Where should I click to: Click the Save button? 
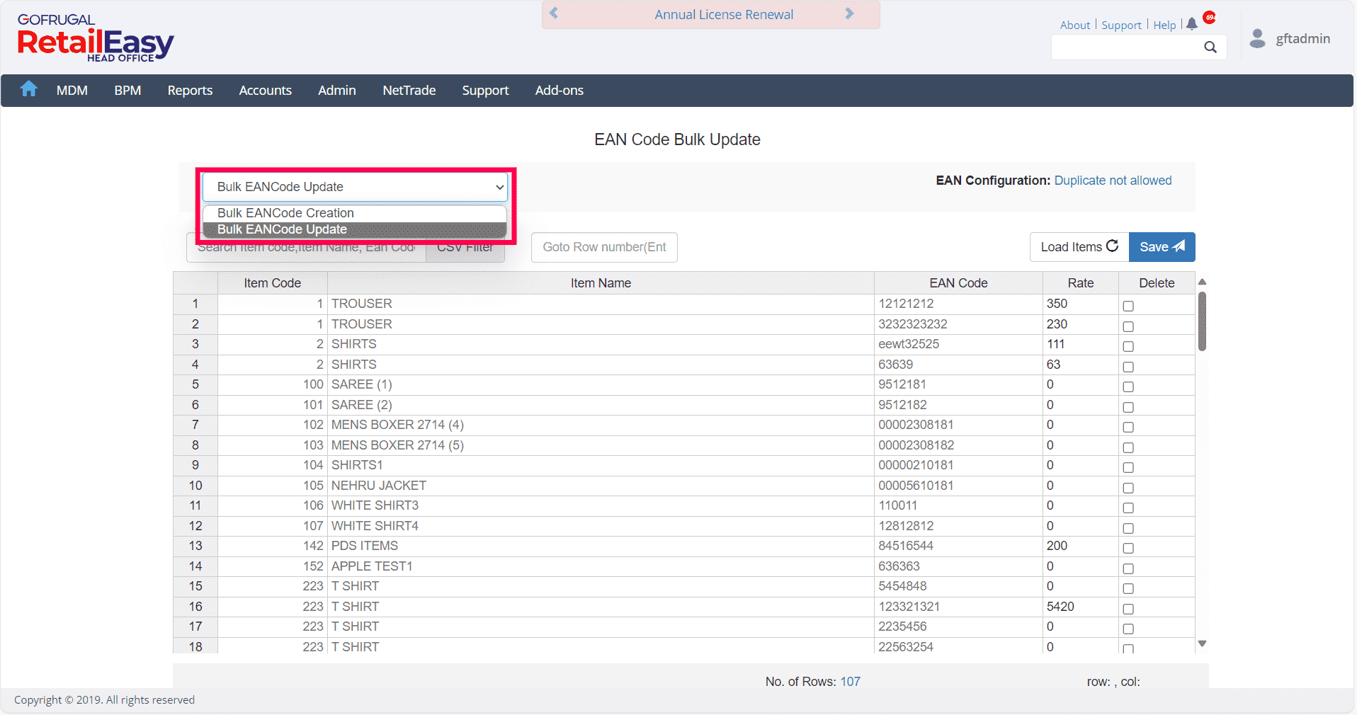coord(1162,247)
